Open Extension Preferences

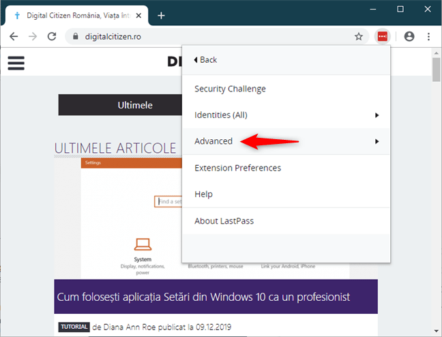pyautogui.click(x=286, y=168)
